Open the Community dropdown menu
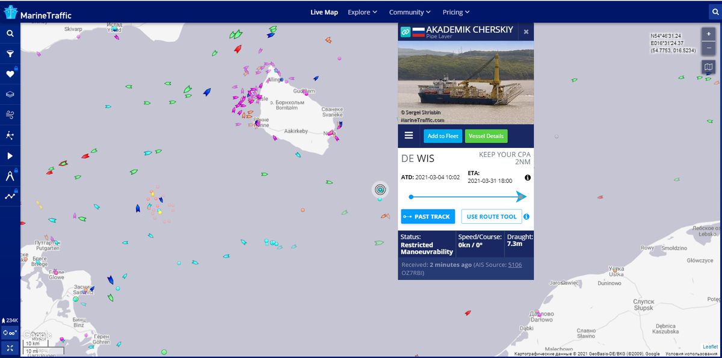 pos(410,12)
